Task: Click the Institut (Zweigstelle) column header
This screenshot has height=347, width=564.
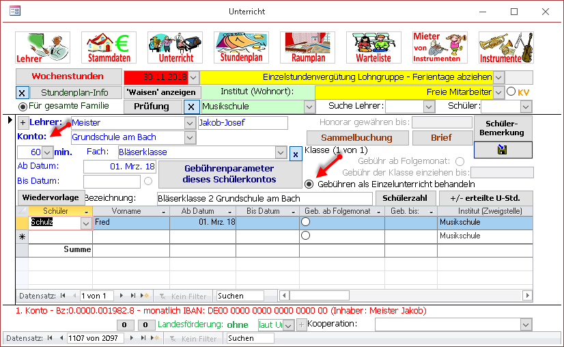Action: coord(484,212)
